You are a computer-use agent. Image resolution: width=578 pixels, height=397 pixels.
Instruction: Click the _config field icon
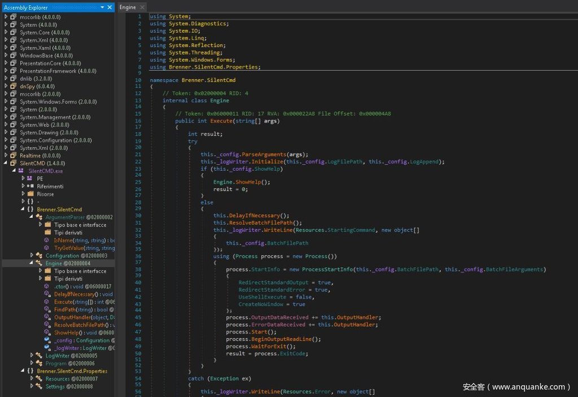click(x=47, y=341)
